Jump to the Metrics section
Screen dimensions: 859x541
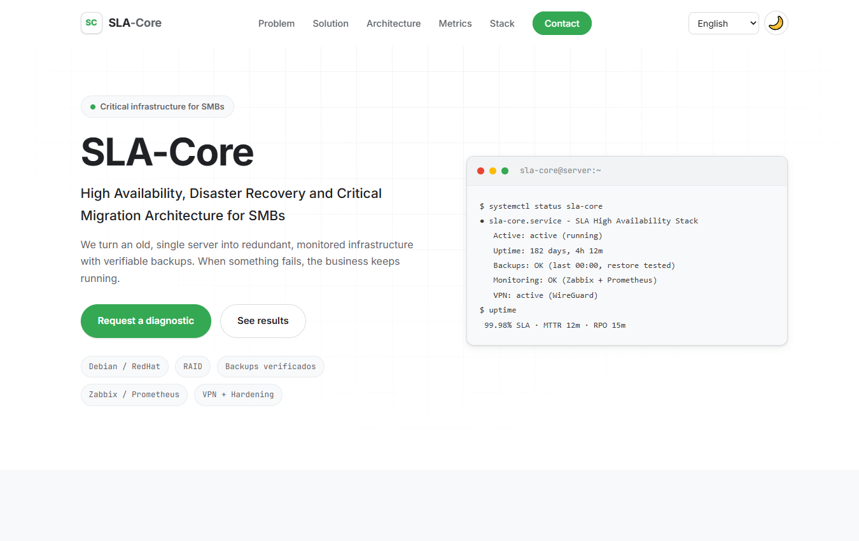point(455,24)
